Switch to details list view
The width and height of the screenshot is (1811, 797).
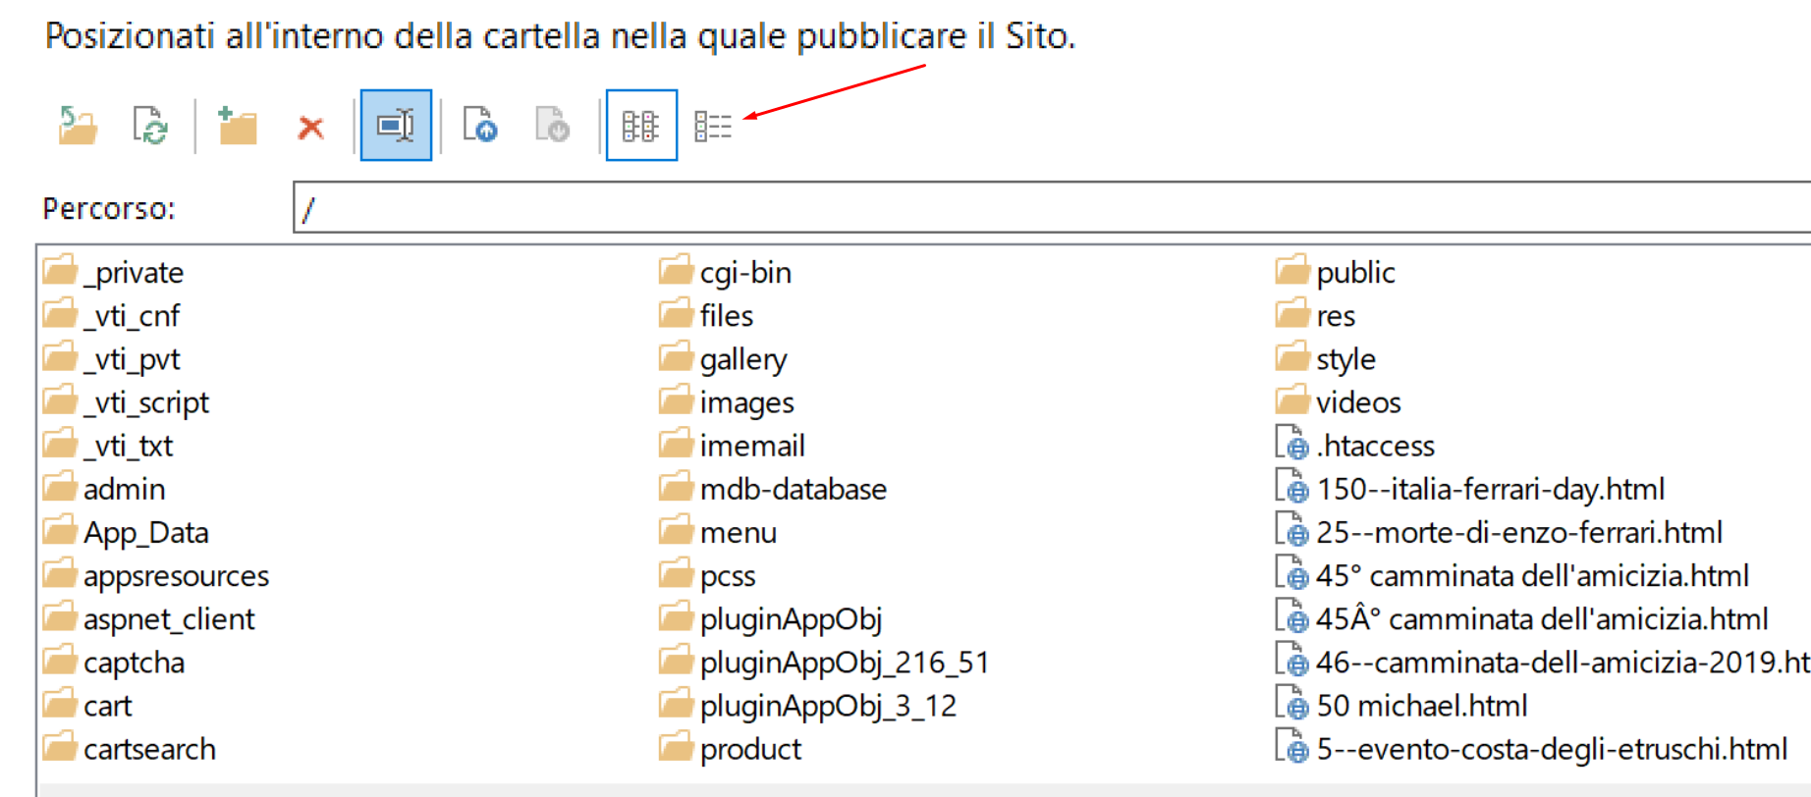point(713,126)
